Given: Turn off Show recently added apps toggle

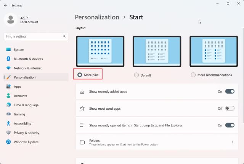Looking at the screenshot, I should (230, 91).
